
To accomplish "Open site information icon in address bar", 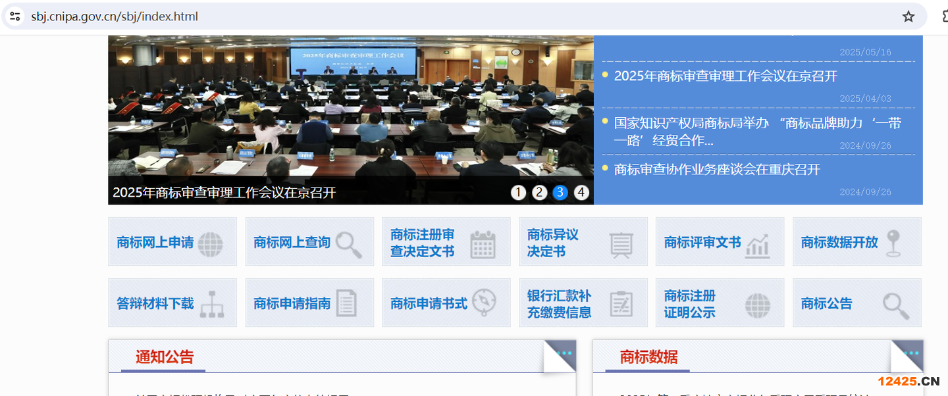I will point(15,16).
